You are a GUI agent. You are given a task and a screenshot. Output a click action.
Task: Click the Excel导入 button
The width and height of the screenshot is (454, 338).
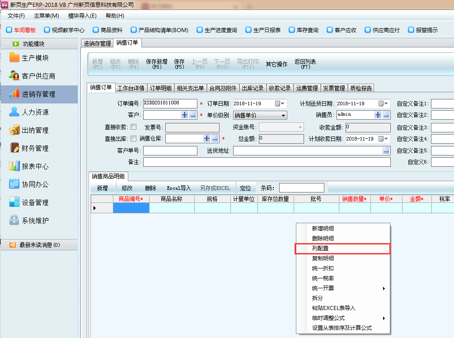(x=179, y=188)
